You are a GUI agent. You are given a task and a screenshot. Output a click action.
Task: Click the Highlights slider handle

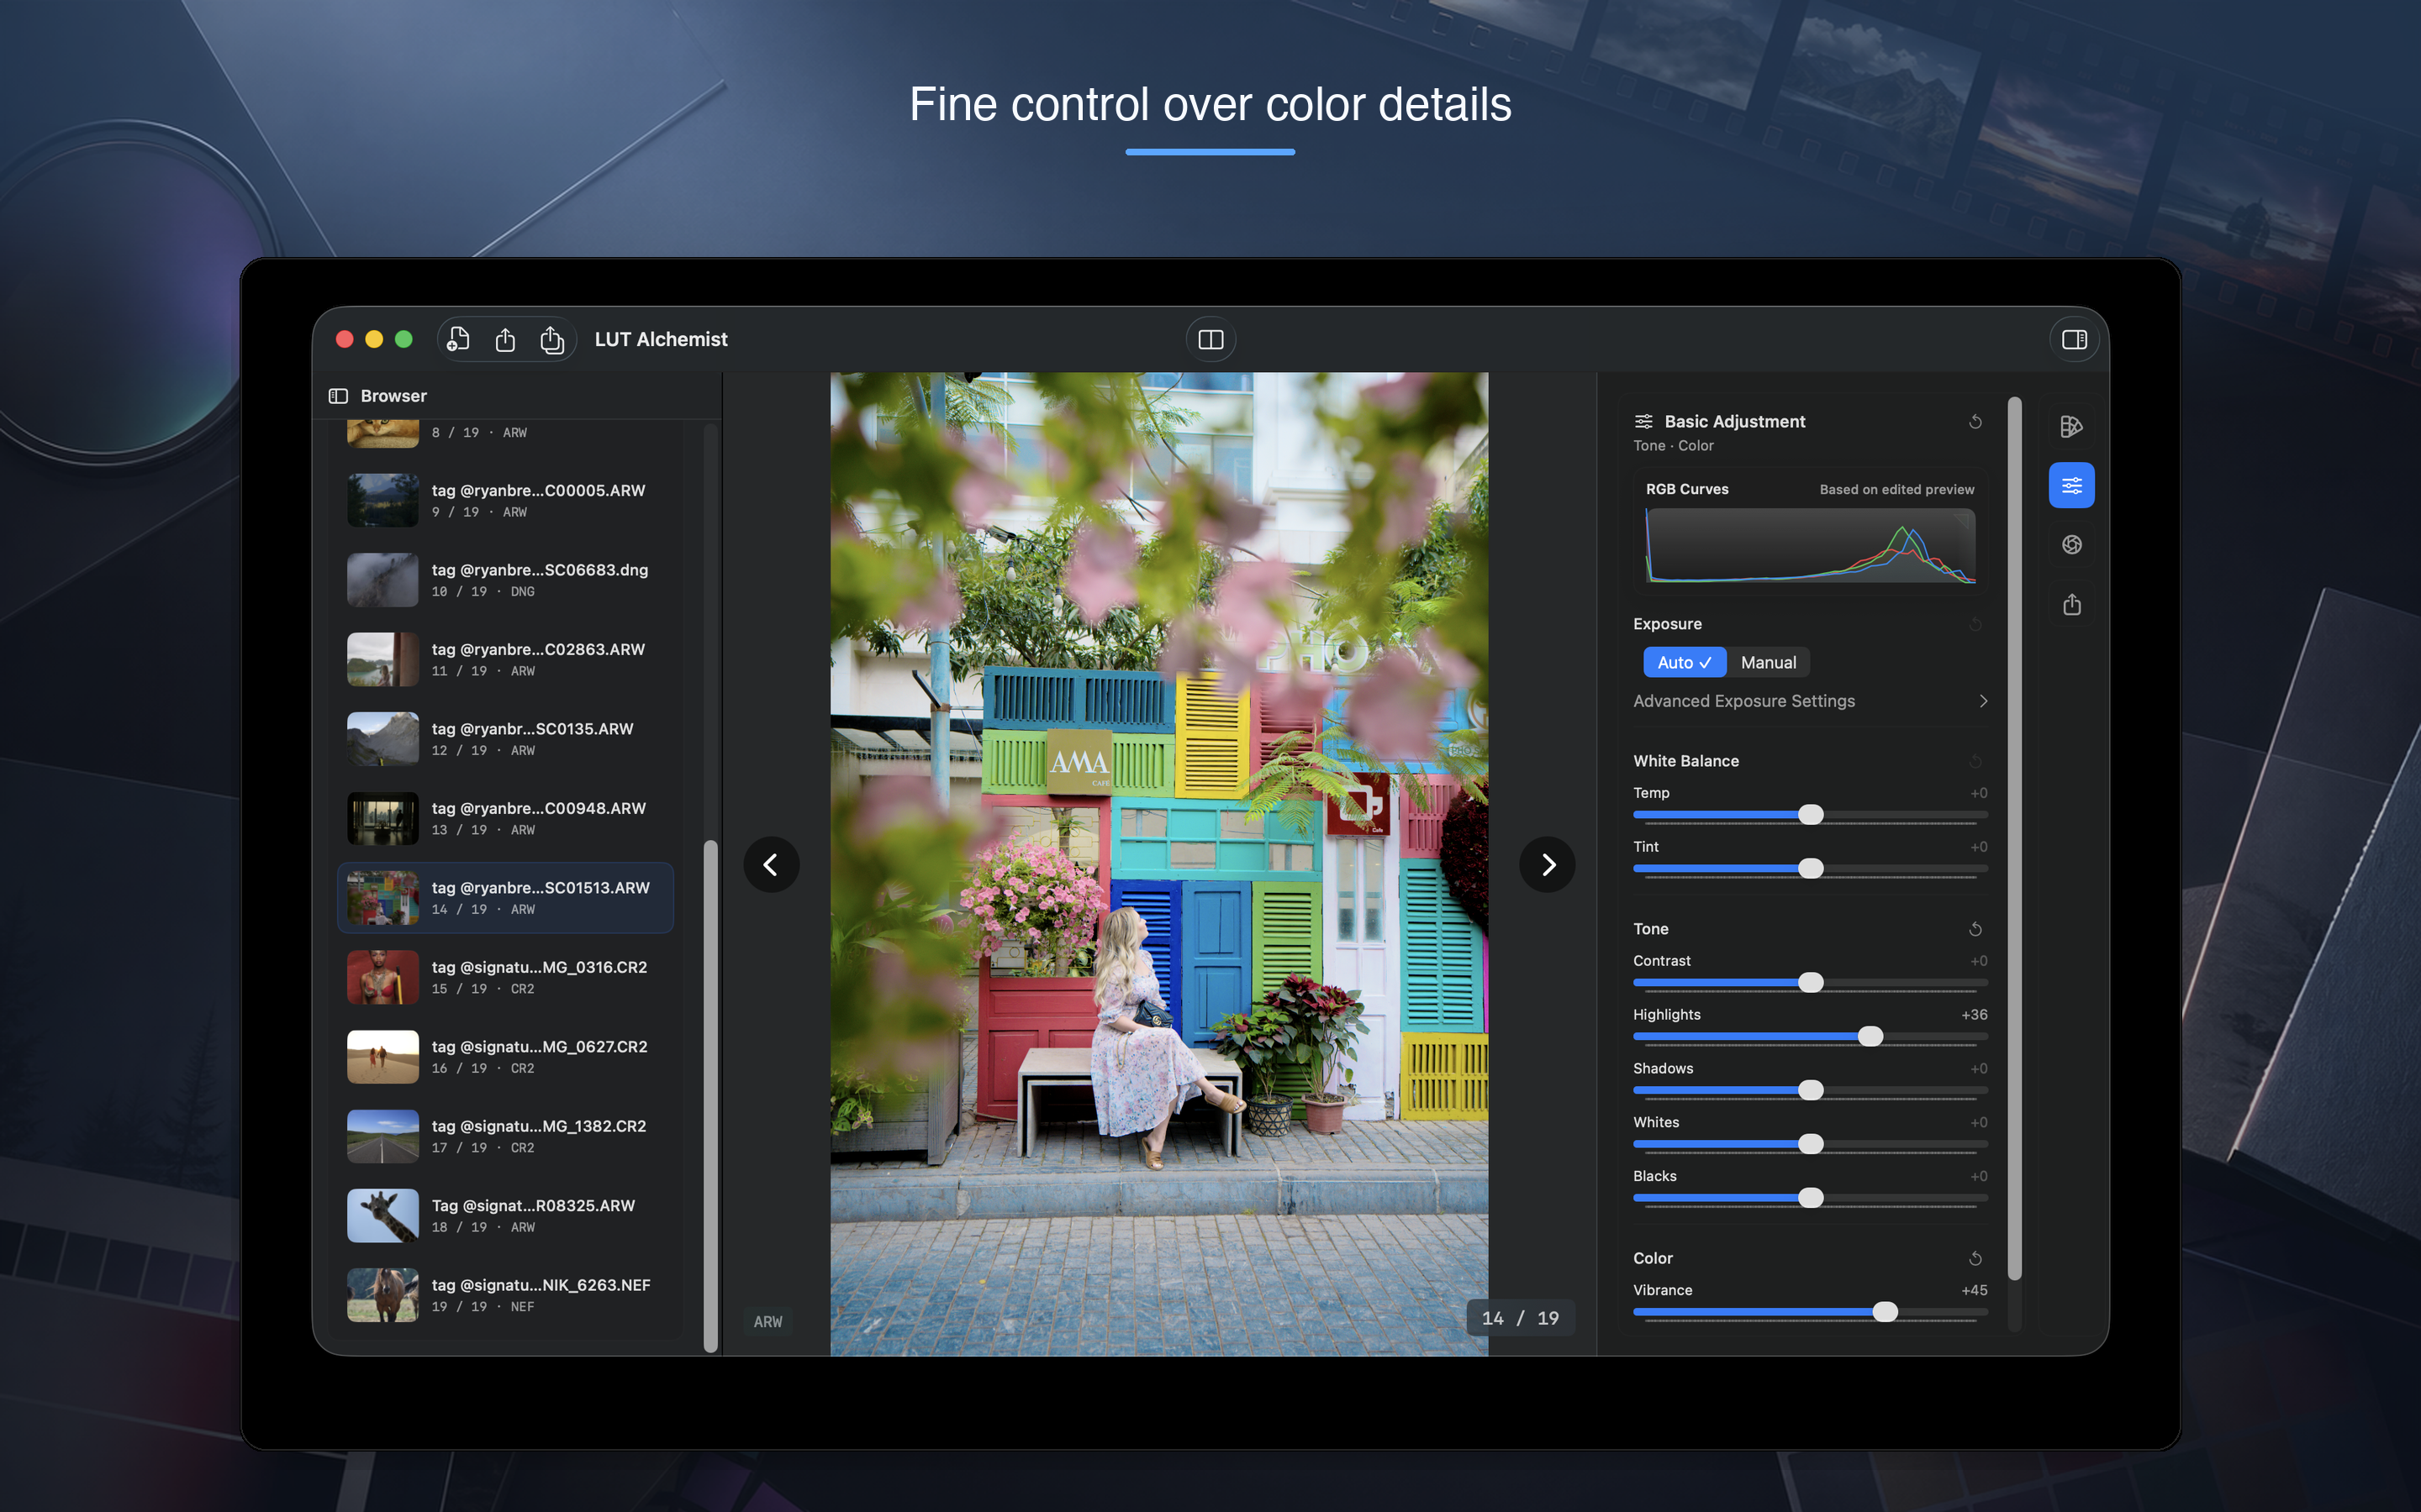coord(1870,1037)
